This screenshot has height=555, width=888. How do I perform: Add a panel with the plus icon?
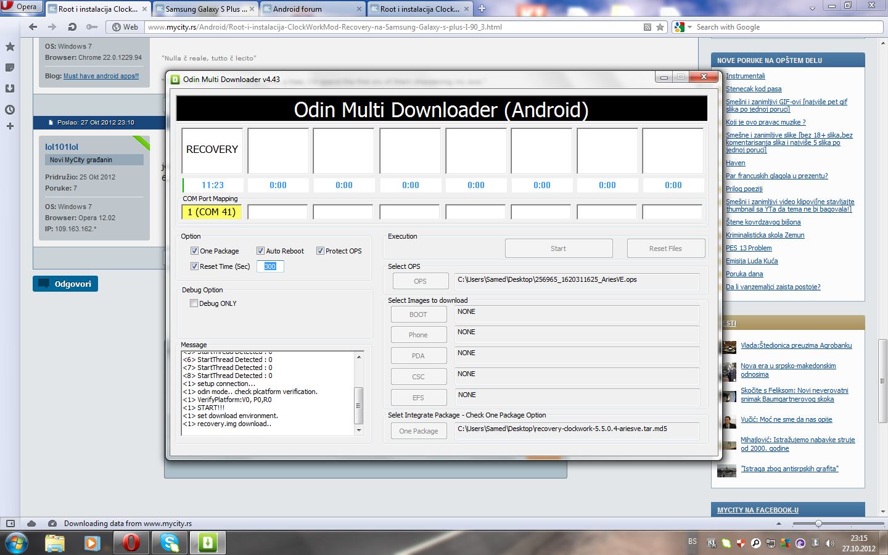tap(10, 126)
